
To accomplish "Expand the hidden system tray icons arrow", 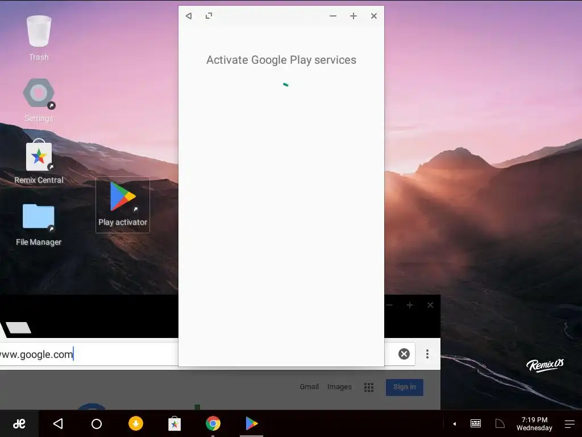I will click(x=454, y=423).
